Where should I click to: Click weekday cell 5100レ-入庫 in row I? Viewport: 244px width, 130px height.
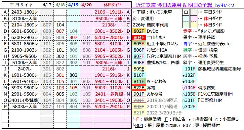pos(24,63)
